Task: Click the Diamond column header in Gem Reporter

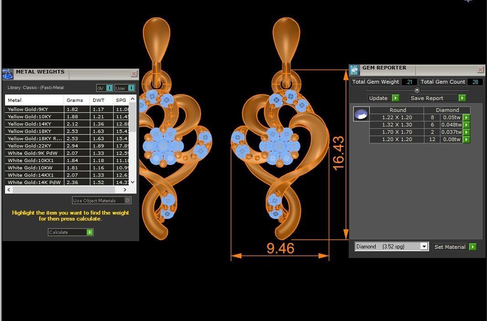Action: pyautogui.click(x=447, y=110)
